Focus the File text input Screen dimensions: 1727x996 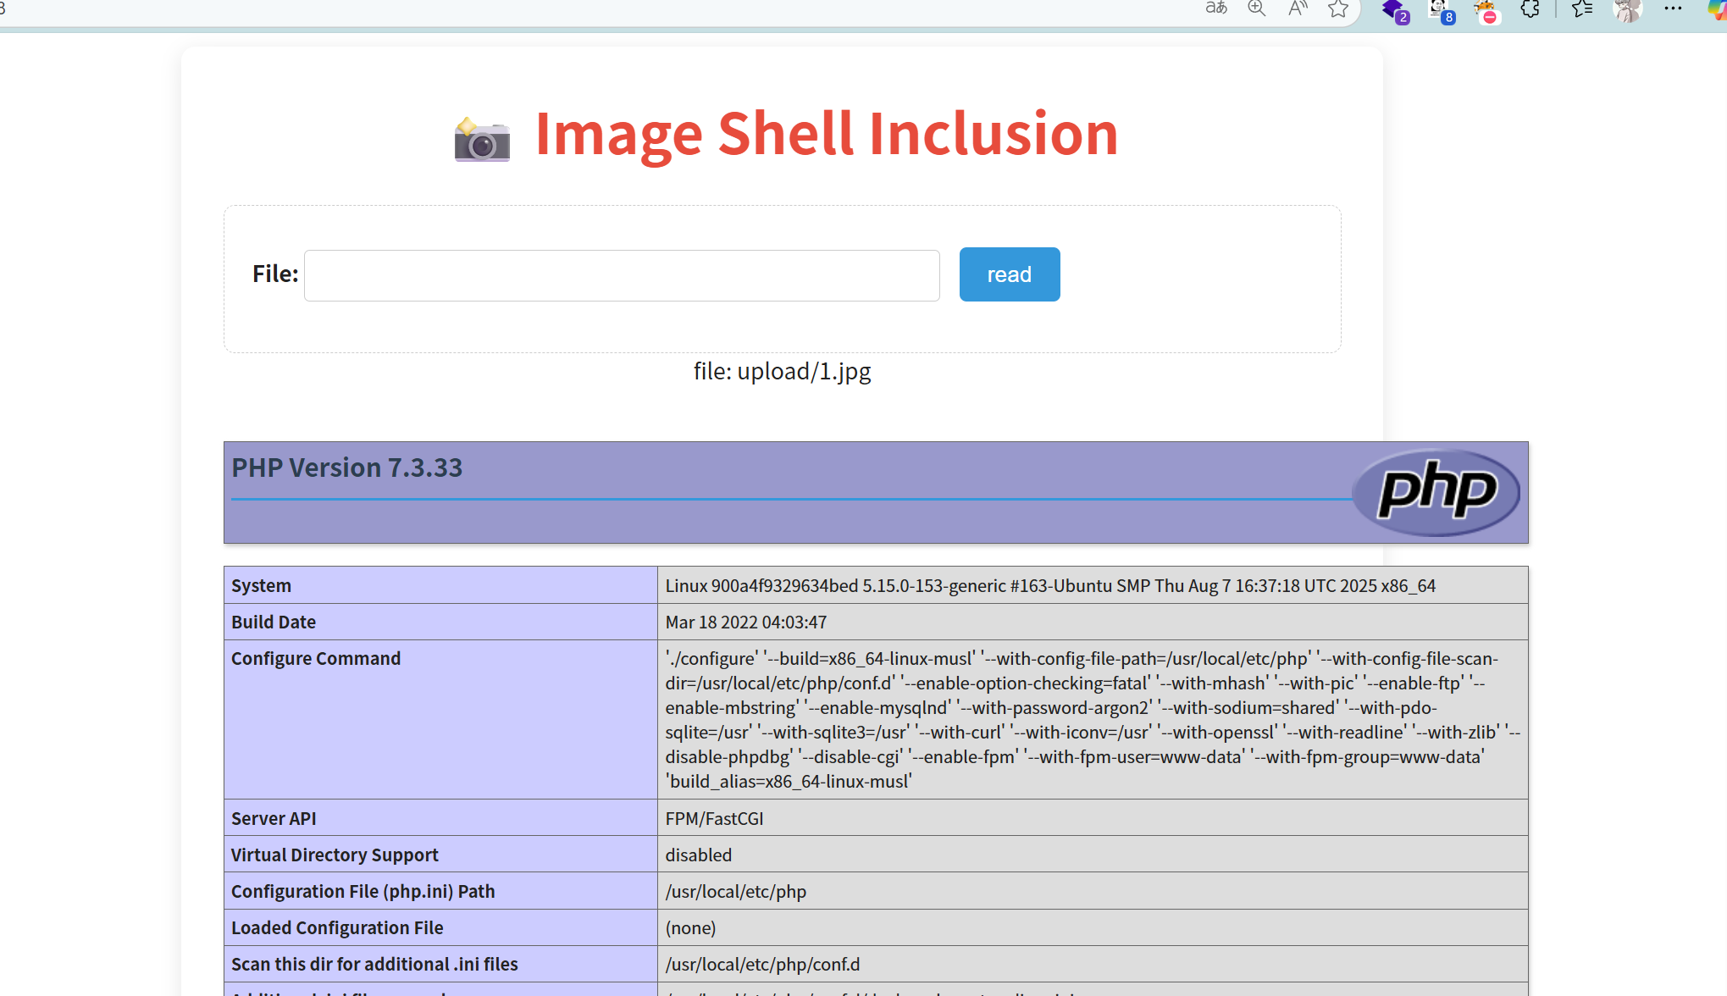622,275
